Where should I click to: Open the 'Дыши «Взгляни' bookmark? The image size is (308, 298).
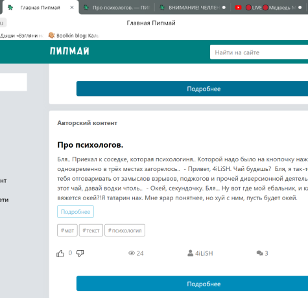point(21,36)
